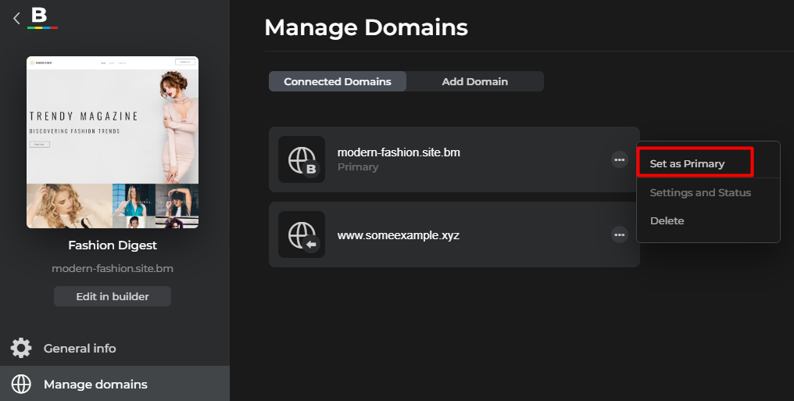Switch to the Connected Domains tab
Image resolution: width=794 pixels, height=401 pixels.
(x=338, y=81)
